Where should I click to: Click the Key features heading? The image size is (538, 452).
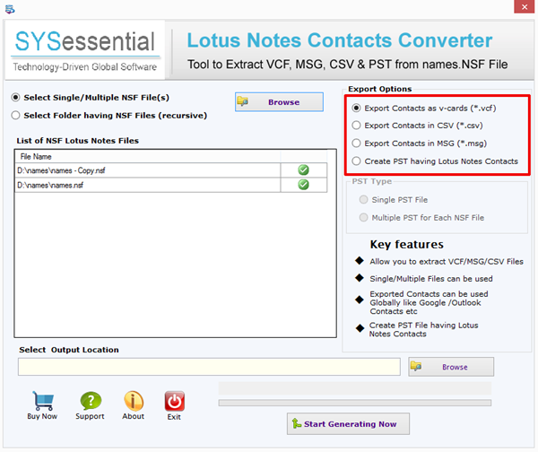(x=406, y=244)
